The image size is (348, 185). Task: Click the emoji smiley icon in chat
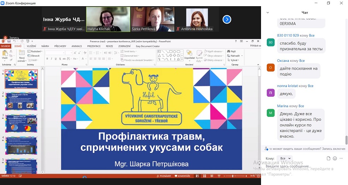coord(335,158)
